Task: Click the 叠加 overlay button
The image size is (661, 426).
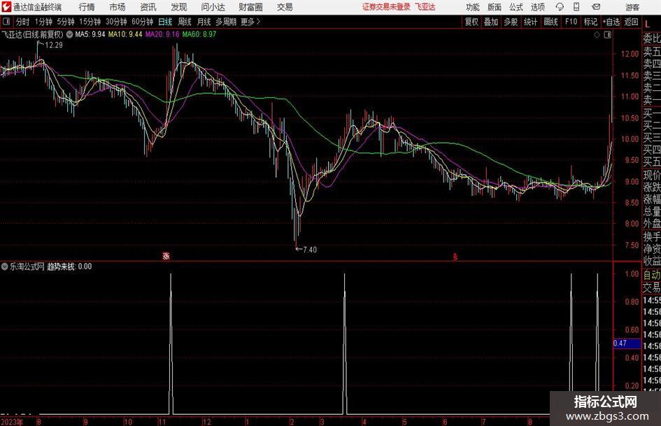Action: click(x=491, y=22)
